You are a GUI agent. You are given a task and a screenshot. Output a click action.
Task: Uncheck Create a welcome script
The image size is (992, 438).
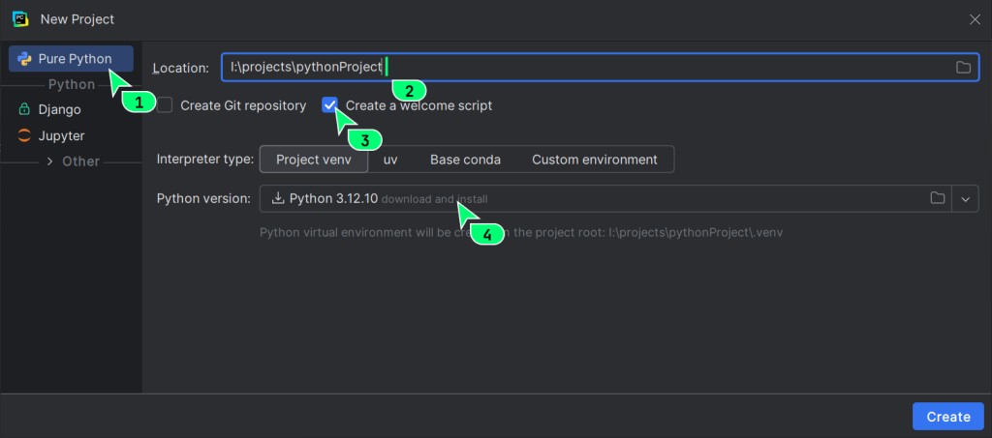tap(331, 105)
